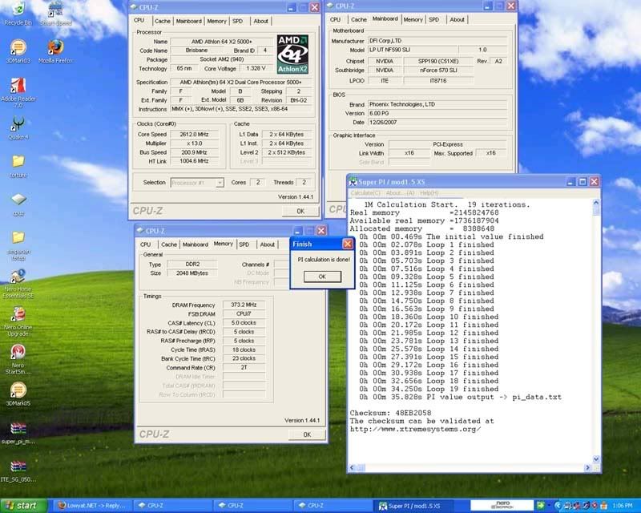641x513 pixels.
Task: Open the super_pi archive on the desktop
Action: point(17,429)
